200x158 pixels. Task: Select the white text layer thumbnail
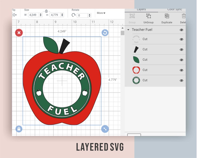(136, 39)
